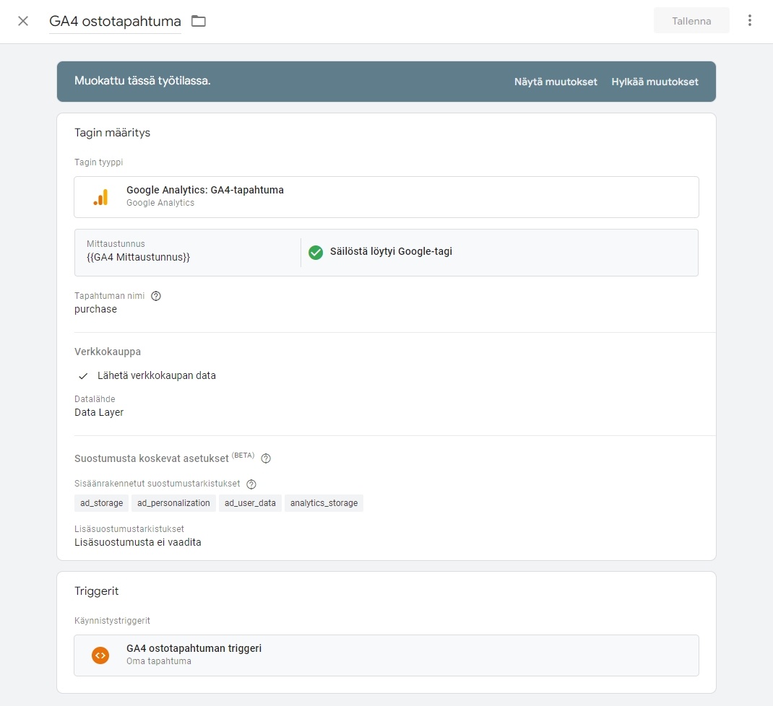
Task: Click Näytä muutokset link
Action: (x=556, y=82)
